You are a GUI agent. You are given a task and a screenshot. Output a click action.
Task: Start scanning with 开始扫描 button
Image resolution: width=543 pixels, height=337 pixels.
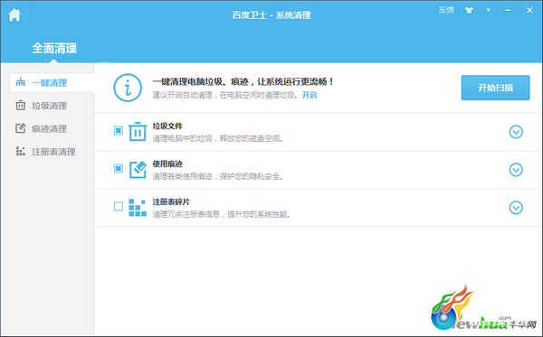pos(495,88)
